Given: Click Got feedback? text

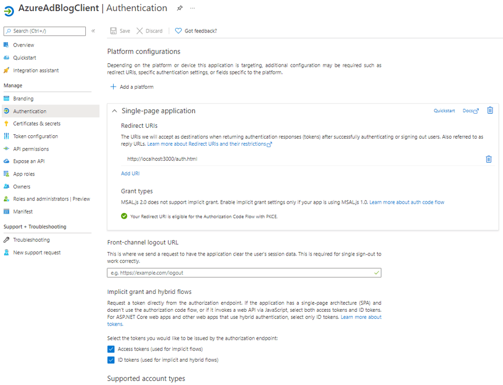Looking at the screenshot, I should click(x=201, y=31).
